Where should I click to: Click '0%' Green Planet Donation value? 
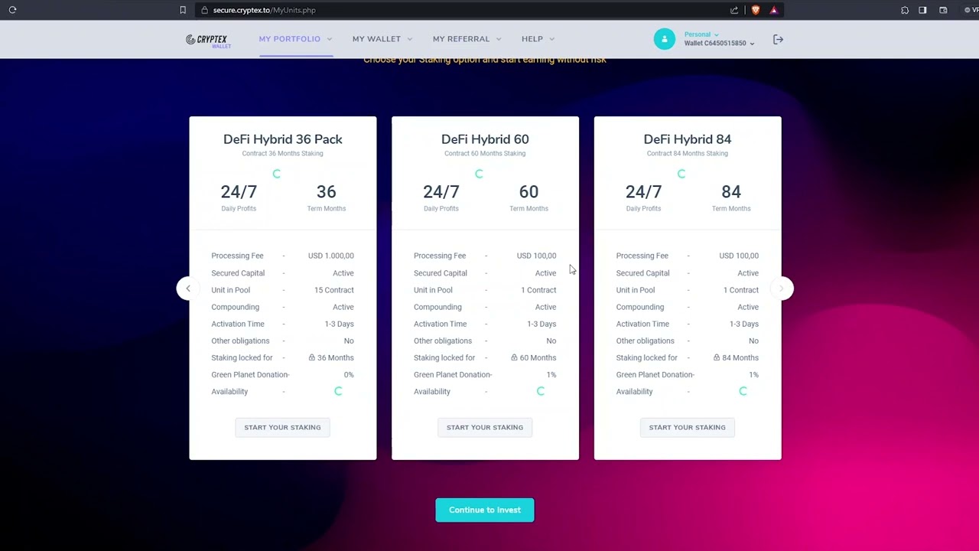click(349, 374)
